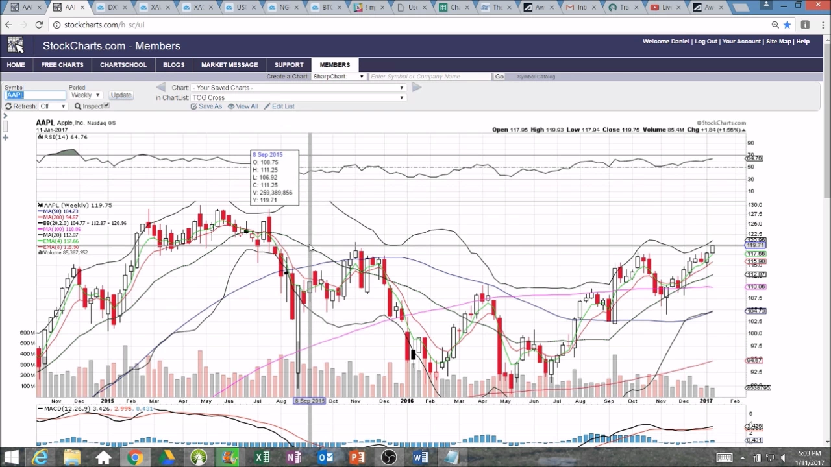Go back with the browser back arrow
Screen dimensions: 831x467
8,25
